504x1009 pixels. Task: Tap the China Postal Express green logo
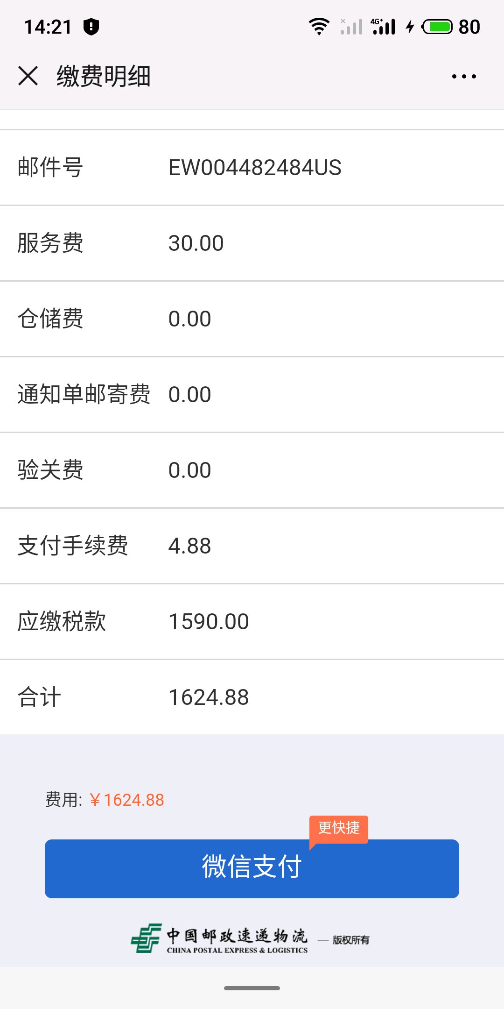click(147, 938)
